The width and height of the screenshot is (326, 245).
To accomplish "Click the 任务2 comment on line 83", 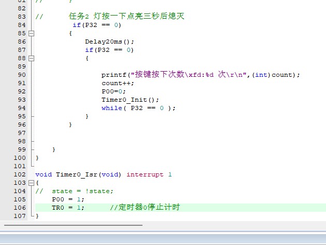I will (126, 17).
